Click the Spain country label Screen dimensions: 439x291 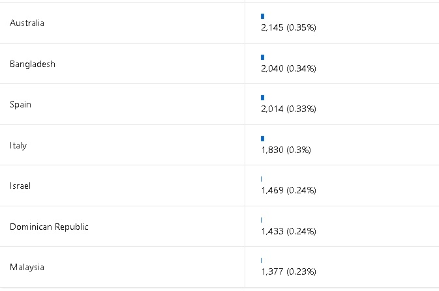click(20, 104)
